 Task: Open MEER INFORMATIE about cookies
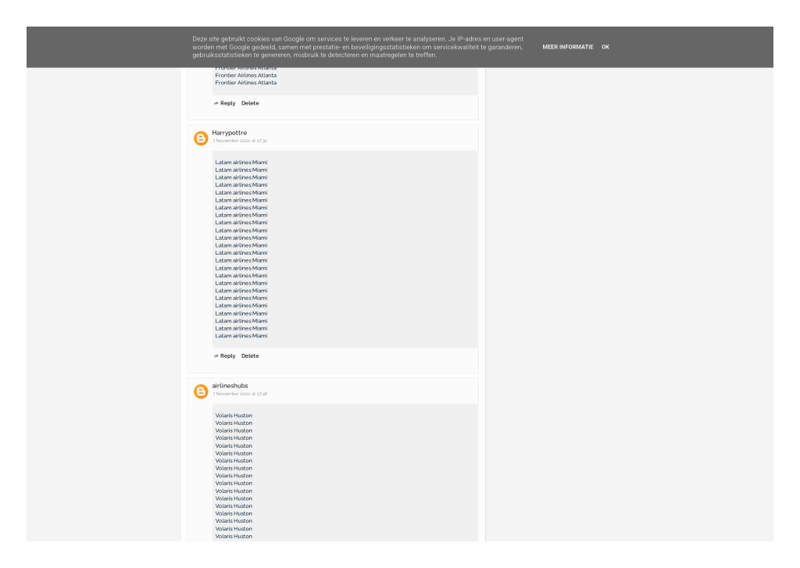[567, 47]
